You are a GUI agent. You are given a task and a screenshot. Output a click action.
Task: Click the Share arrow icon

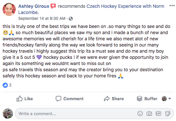(x=107, y=99)
